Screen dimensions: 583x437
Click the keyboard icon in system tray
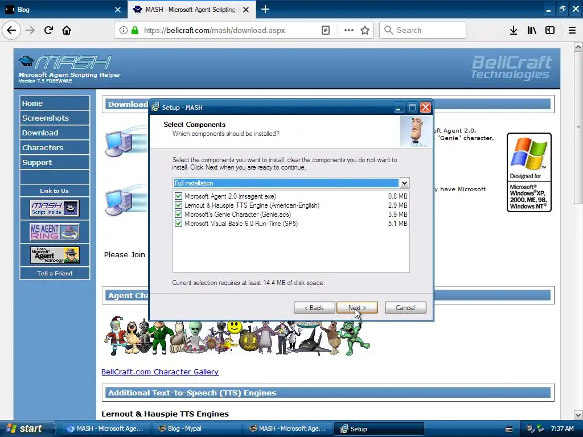509,429
